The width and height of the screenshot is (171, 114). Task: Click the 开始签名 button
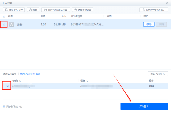(144, 106)
